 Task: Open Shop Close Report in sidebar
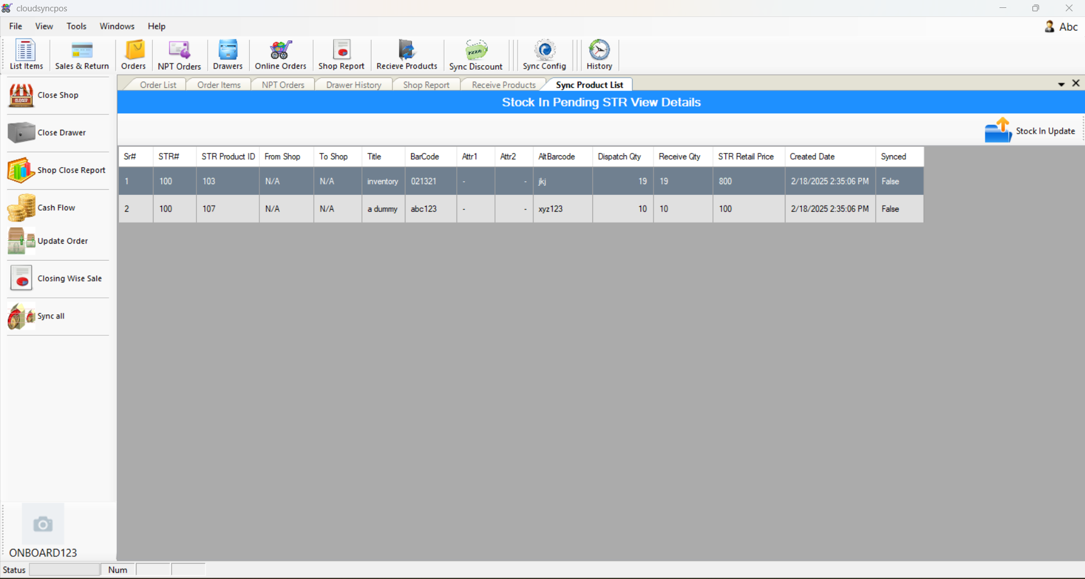point(58,170)
